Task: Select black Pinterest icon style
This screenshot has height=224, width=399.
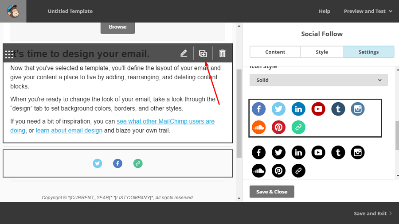Action: click(278, 171)
